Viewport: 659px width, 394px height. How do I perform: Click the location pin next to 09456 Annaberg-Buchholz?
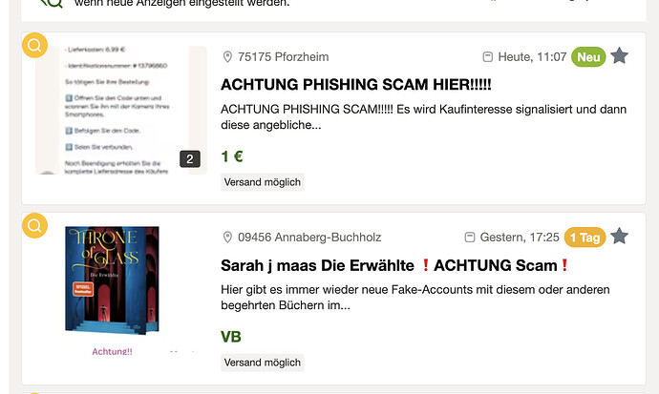[227, 238]
